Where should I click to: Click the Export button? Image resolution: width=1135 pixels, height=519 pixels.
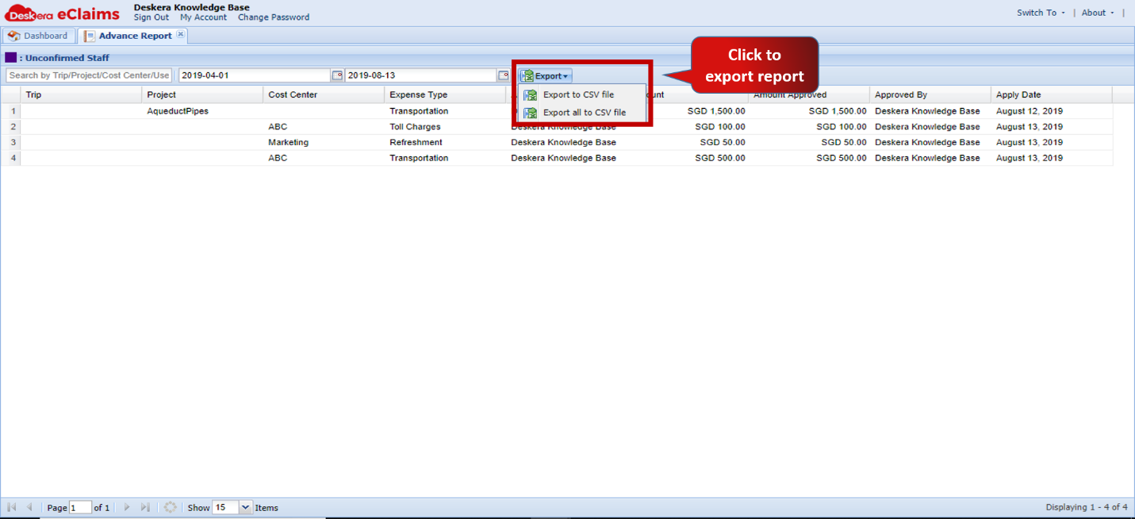(x=545, y=76)
